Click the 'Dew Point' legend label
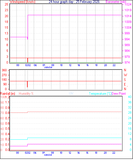Viewport: 133px width, 160px height. point(119,94)
